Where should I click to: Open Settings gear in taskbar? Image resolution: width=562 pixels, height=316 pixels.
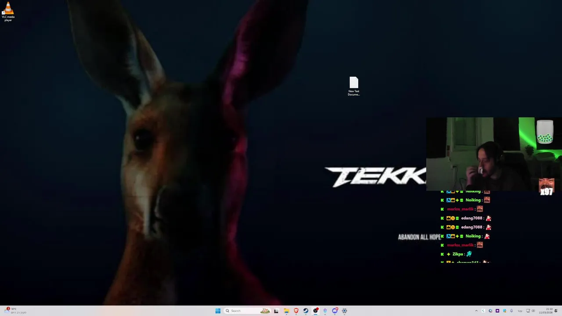[x=344, y=311]
